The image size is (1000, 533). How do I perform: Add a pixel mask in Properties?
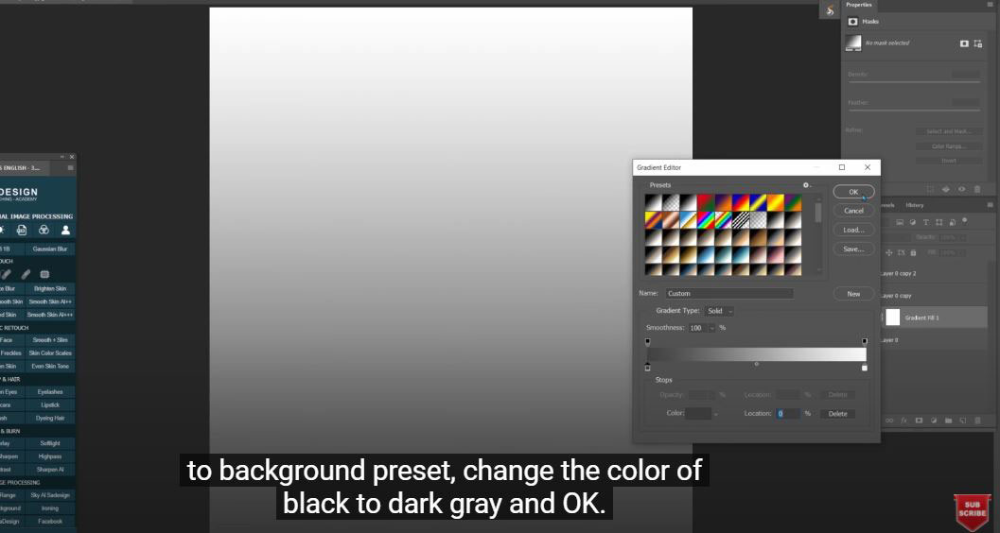964,43
